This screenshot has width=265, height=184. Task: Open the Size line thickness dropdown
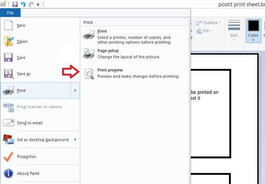[234, 30]
